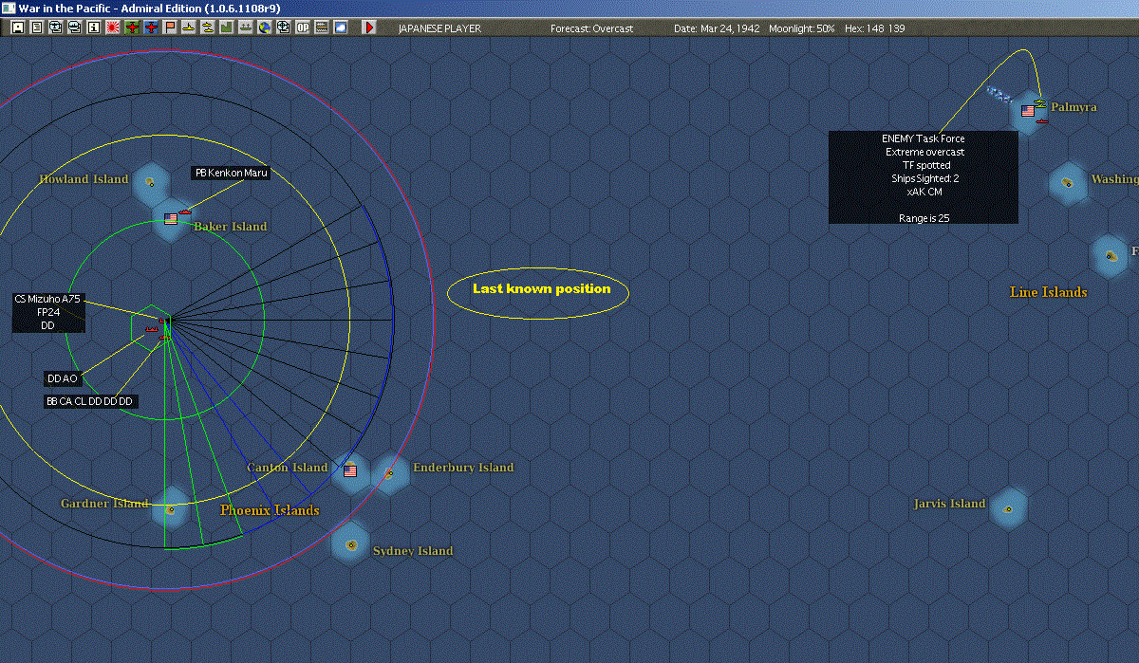This screenshot has width=1139, height=663.
Task: Click the Phoenix Islands map label
Action: [270, 510]
